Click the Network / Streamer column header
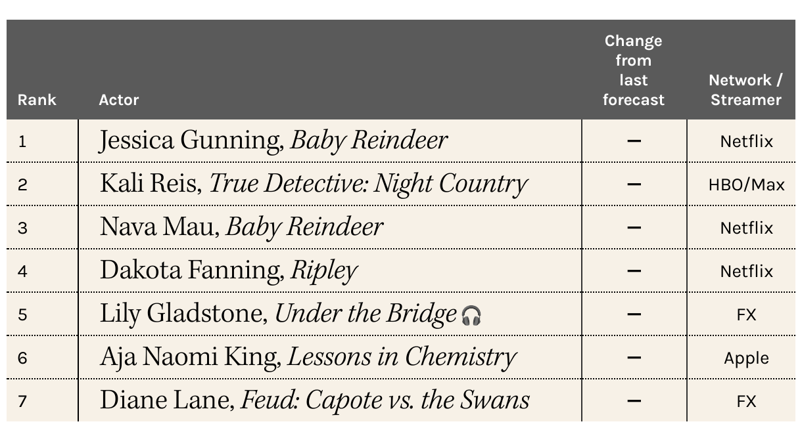Screen dimensions: 802x428 pyautogui.click(x=745, y=90)
